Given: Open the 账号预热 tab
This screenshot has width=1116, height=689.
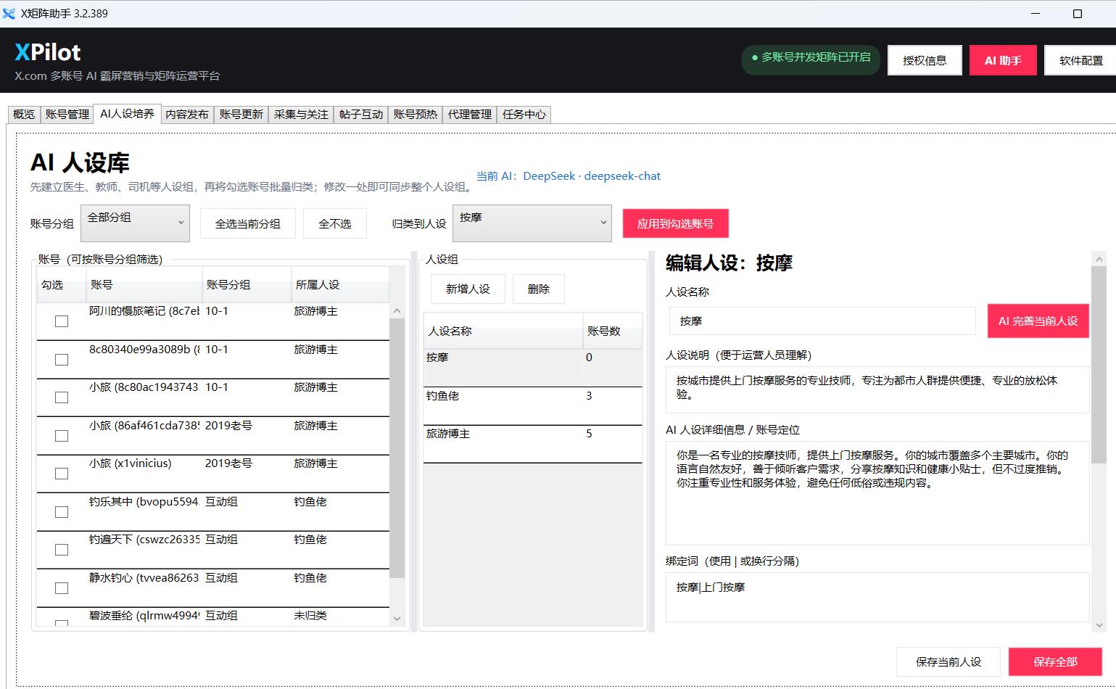Looking at the screenshot, I should [416, 115].
